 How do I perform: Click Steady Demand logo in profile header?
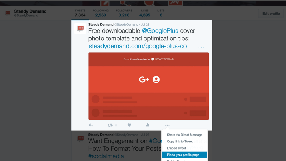tap(8, 13)
